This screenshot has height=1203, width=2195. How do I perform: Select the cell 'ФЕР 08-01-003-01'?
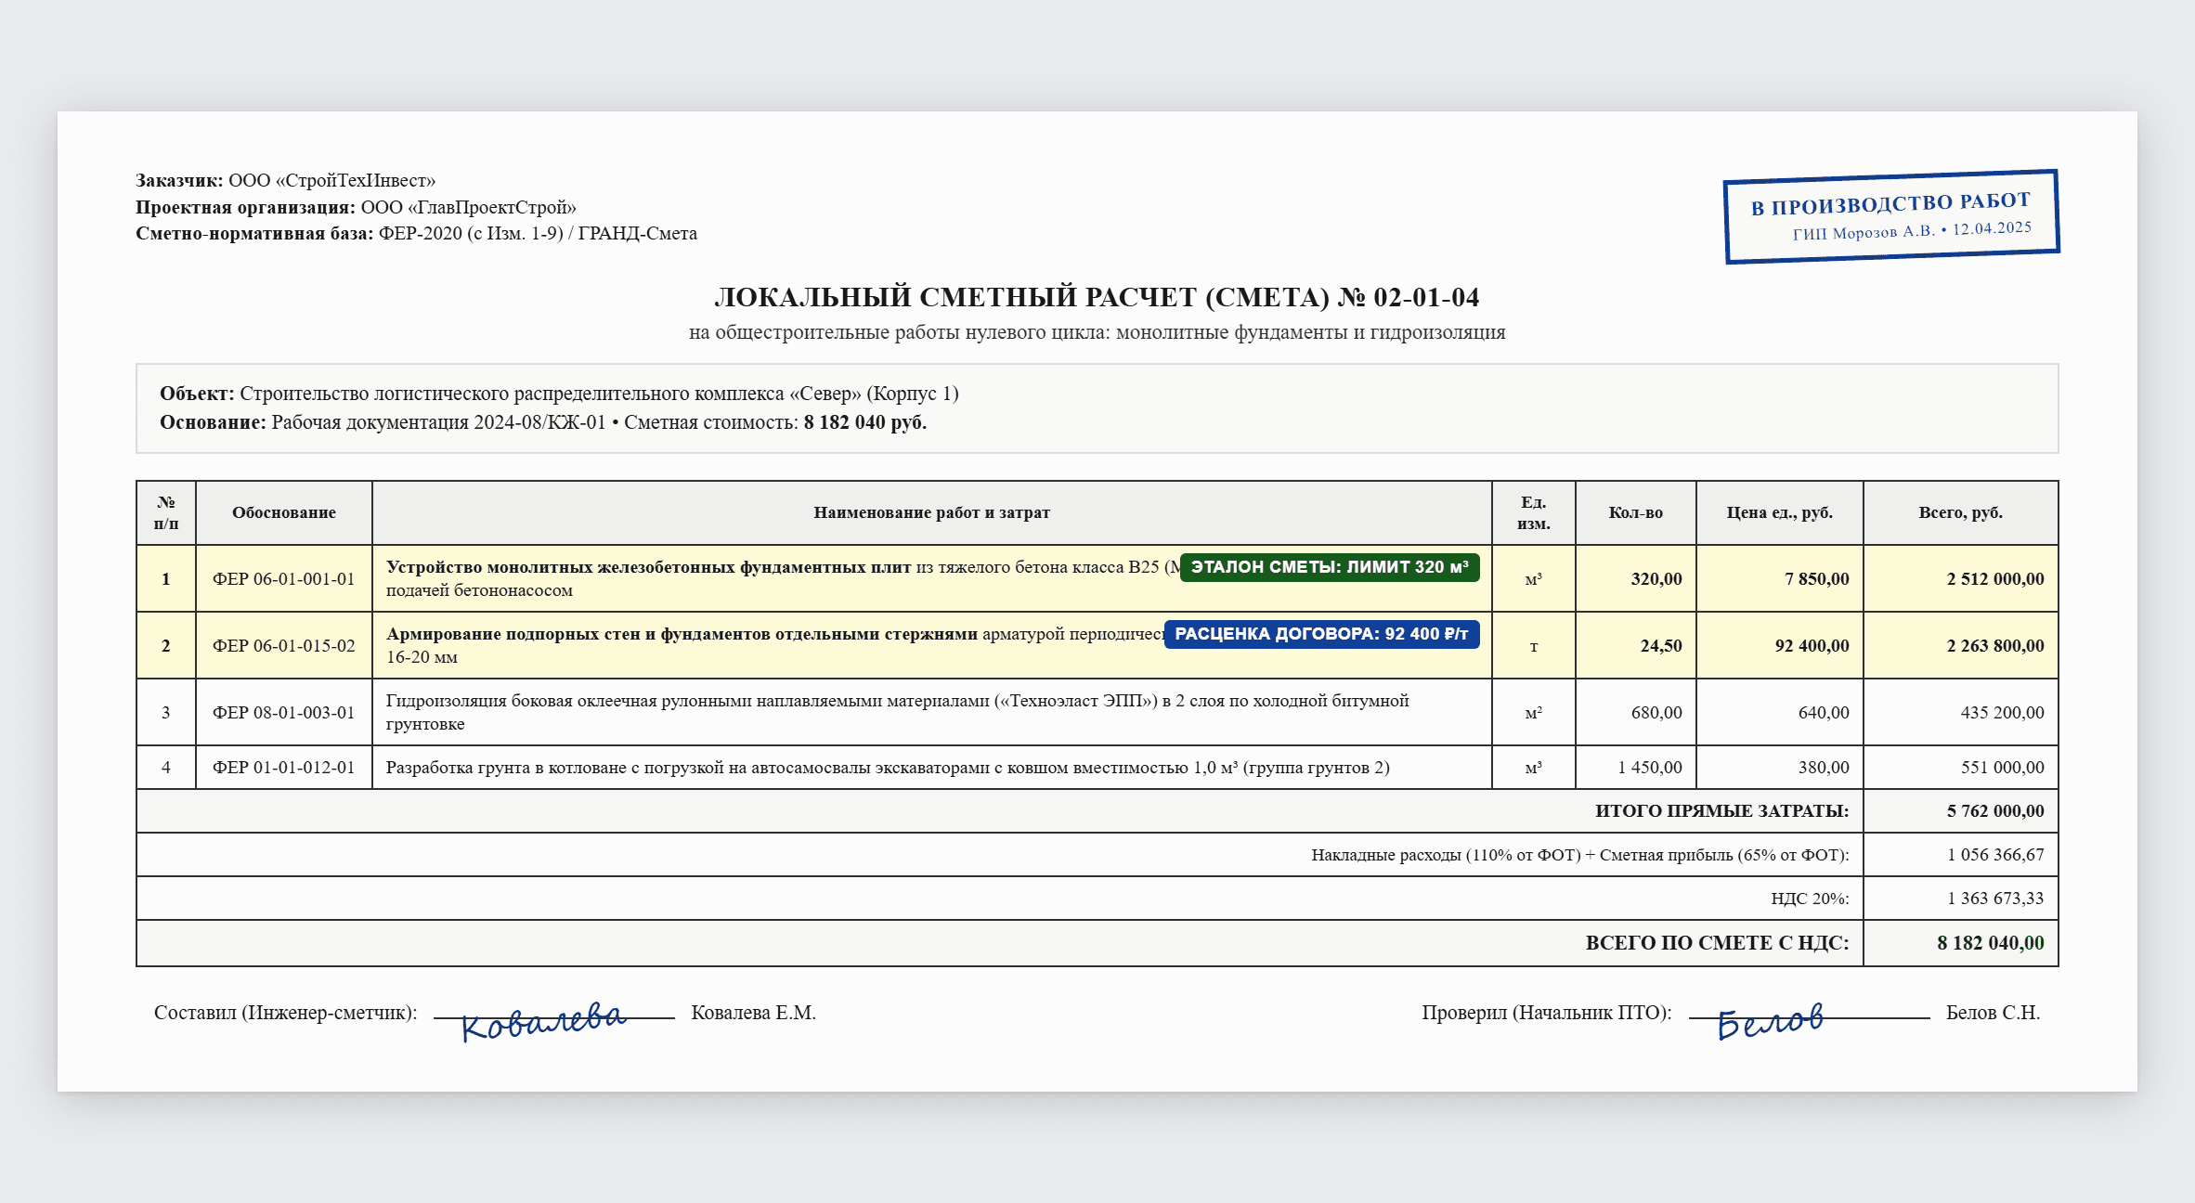tap(284, 712)
